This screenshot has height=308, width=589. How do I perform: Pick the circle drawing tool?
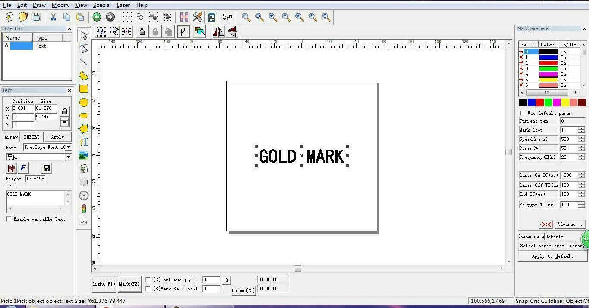[x=84, y=102]
